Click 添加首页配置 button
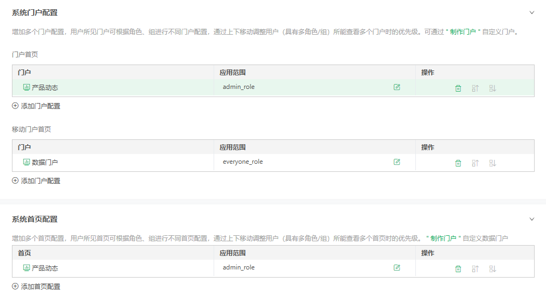This screenshot has height=302, width=546. point(36,287)
